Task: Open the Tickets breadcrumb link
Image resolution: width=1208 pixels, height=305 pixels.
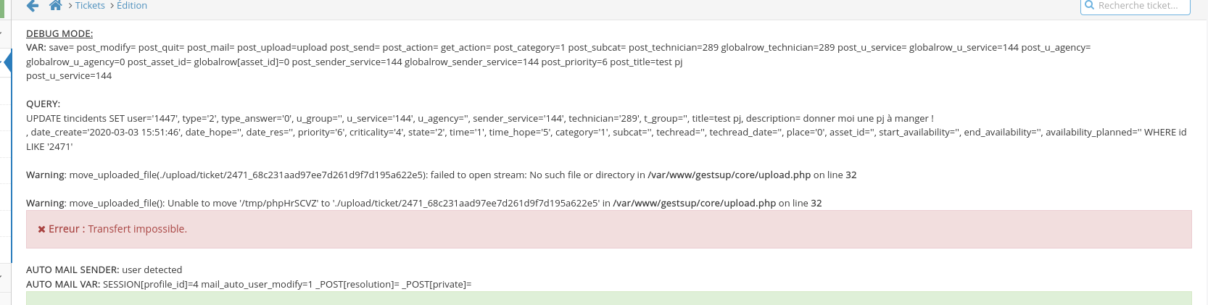Action: pos(90,6)
